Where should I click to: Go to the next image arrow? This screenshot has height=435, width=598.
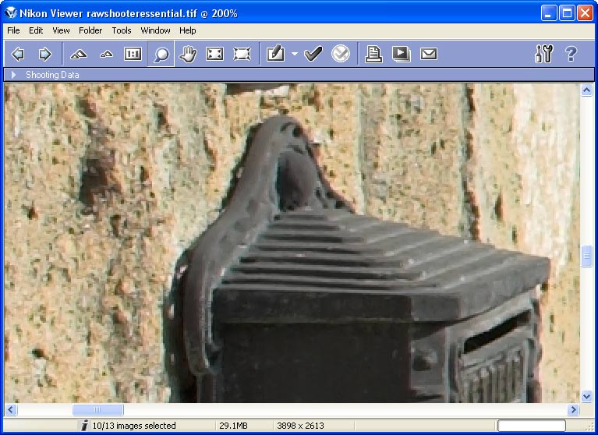point(44,54)
